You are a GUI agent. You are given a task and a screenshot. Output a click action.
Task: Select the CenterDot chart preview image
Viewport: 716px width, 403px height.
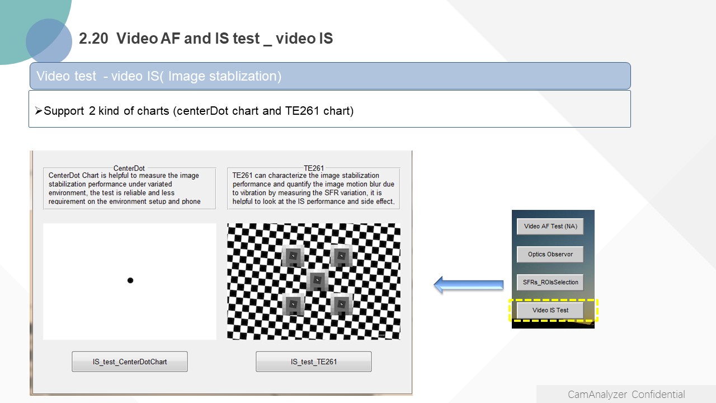(130, 282)
